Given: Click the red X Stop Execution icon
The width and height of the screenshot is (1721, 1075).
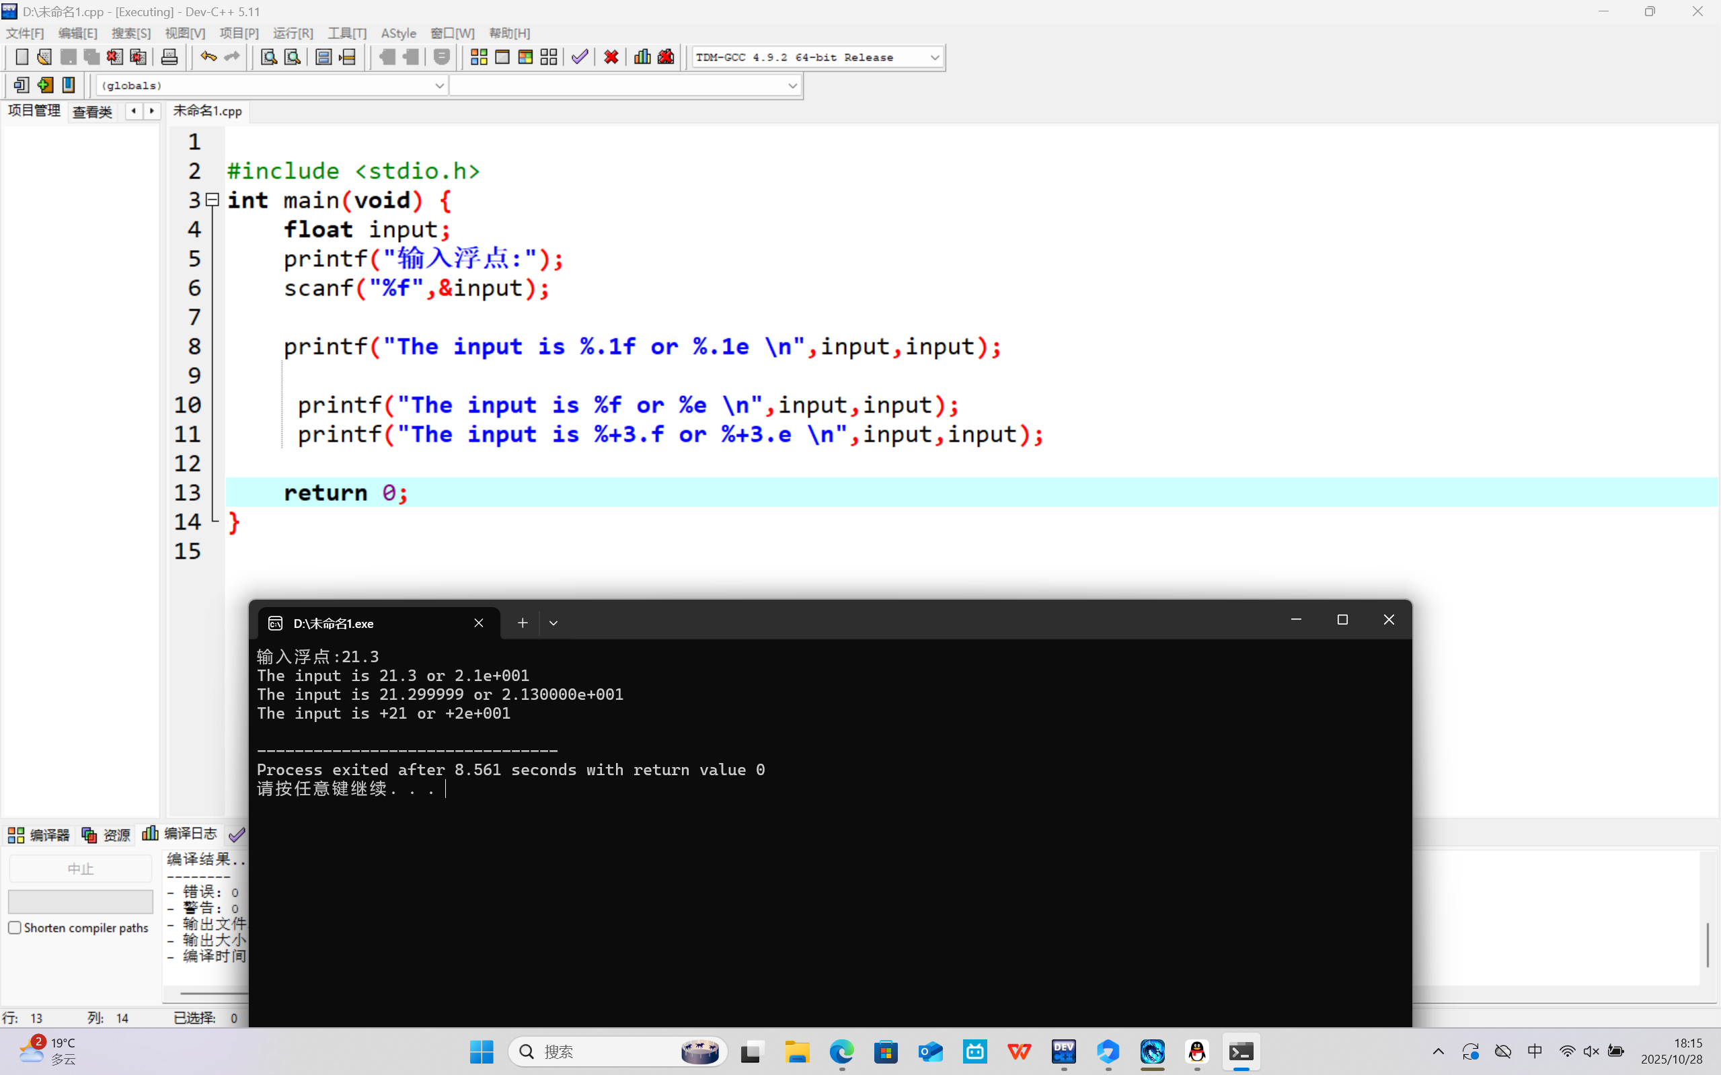Looking at the screenshot, I should [x=611, y=57].
